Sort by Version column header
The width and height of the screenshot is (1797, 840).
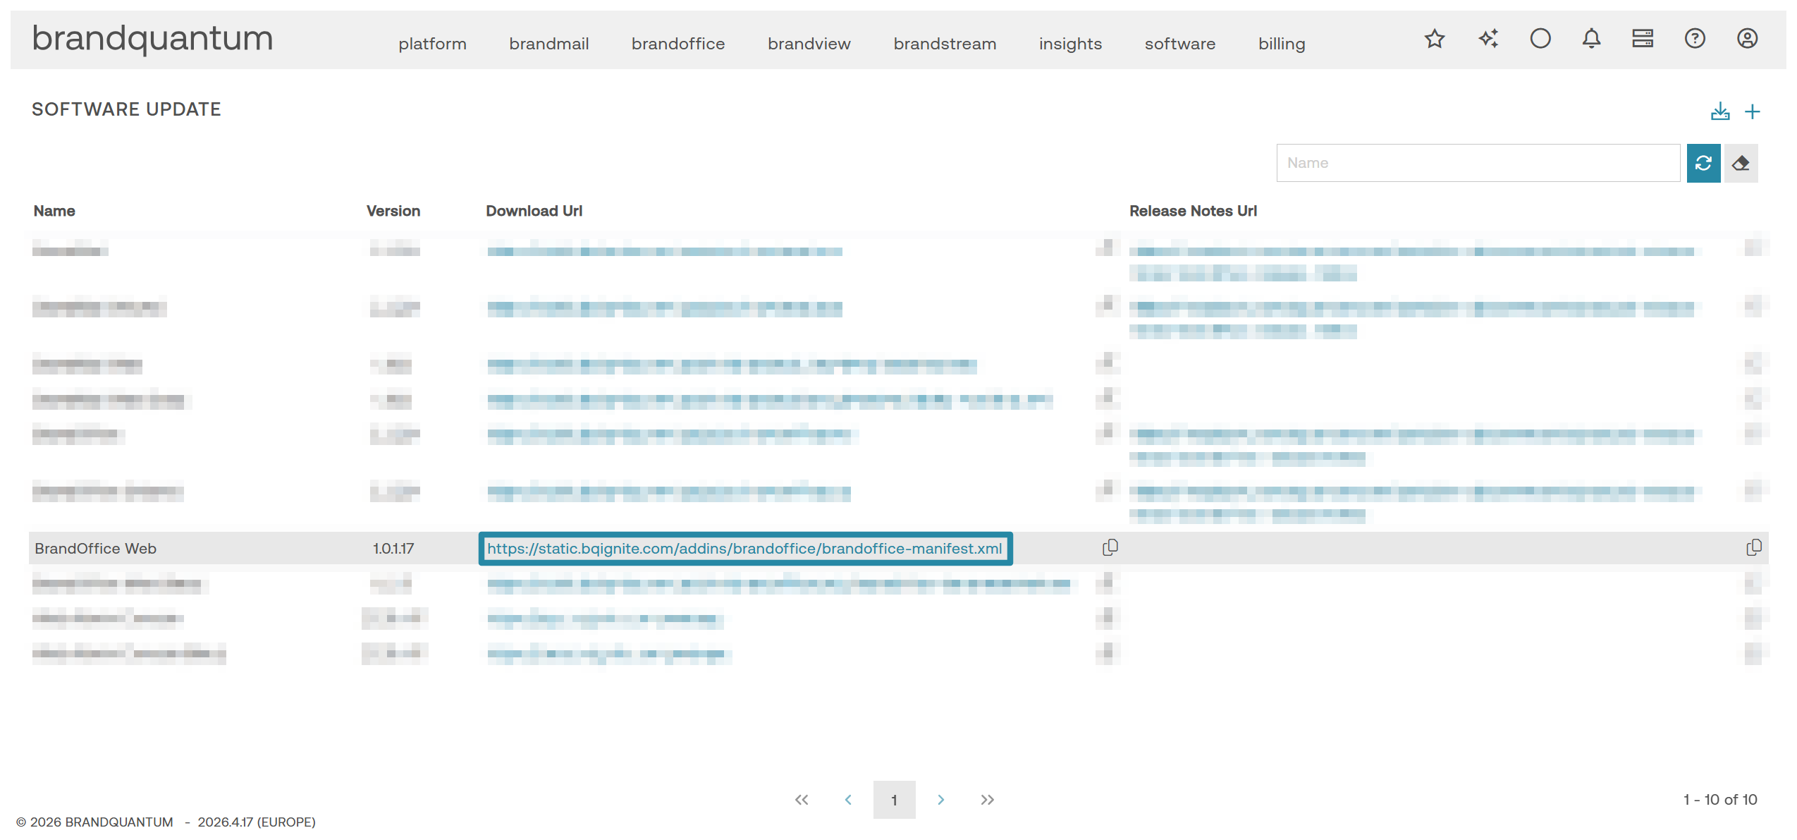393,211
